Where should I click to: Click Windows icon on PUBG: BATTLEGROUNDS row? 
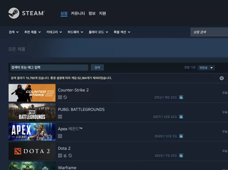click(x=60, y=117)
